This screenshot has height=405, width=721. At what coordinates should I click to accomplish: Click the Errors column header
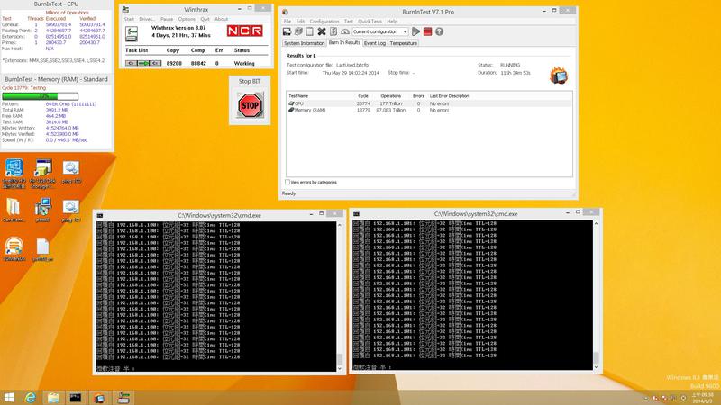418,96
